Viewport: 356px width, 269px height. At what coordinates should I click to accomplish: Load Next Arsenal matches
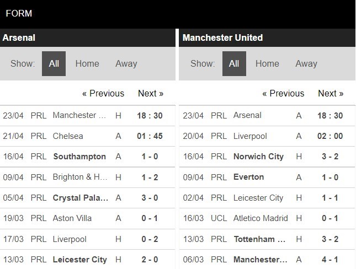(x=151, y=93)
